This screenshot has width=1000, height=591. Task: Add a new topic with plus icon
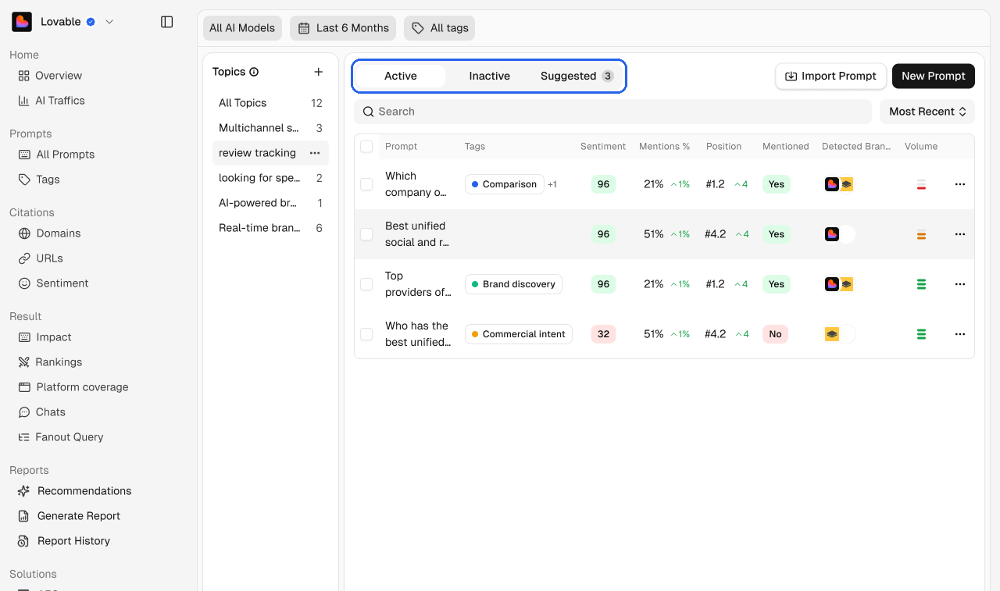pyautogui.click(x=318, y=72)
